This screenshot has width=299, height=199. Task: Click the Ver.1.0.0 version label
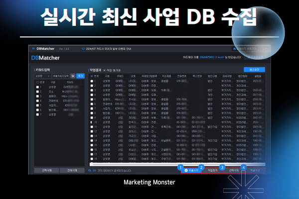click(64, 49)
